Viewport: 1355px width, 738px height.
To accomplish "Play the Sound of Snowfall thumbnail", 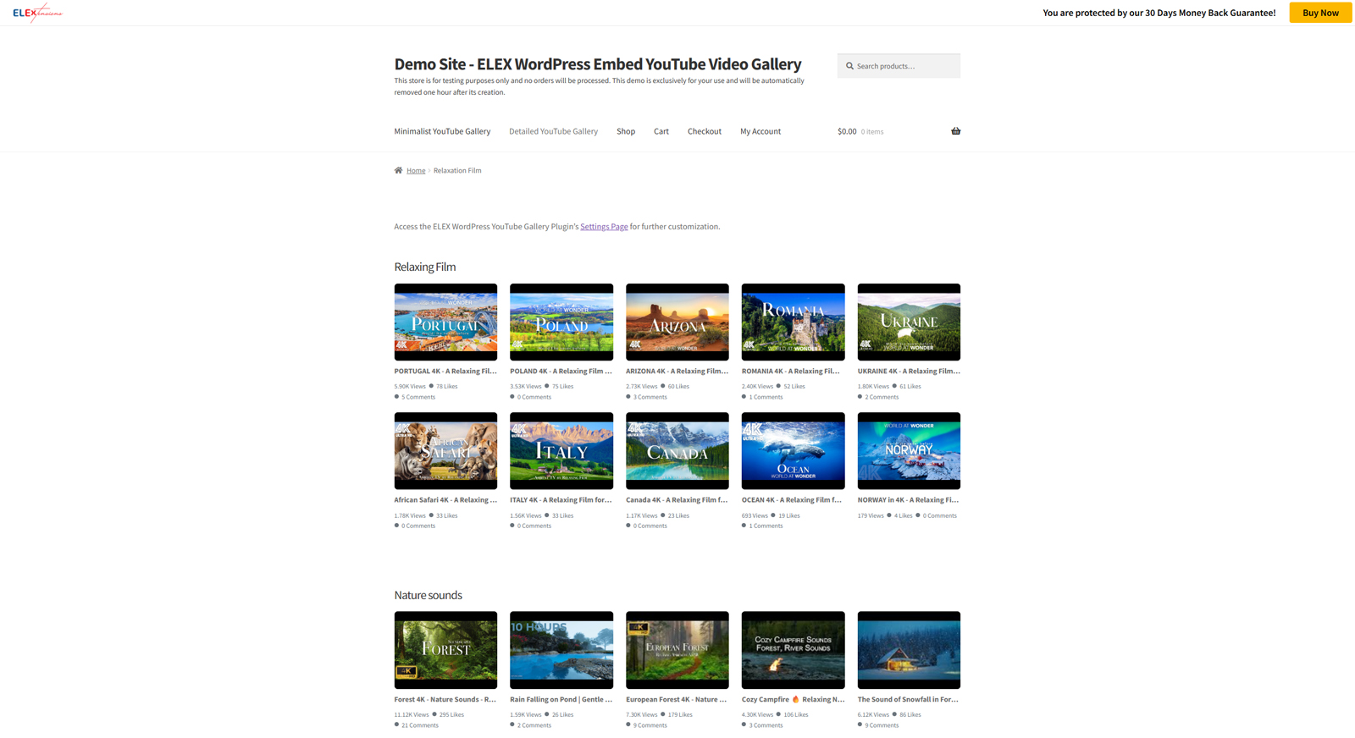I will click(909, 650).
